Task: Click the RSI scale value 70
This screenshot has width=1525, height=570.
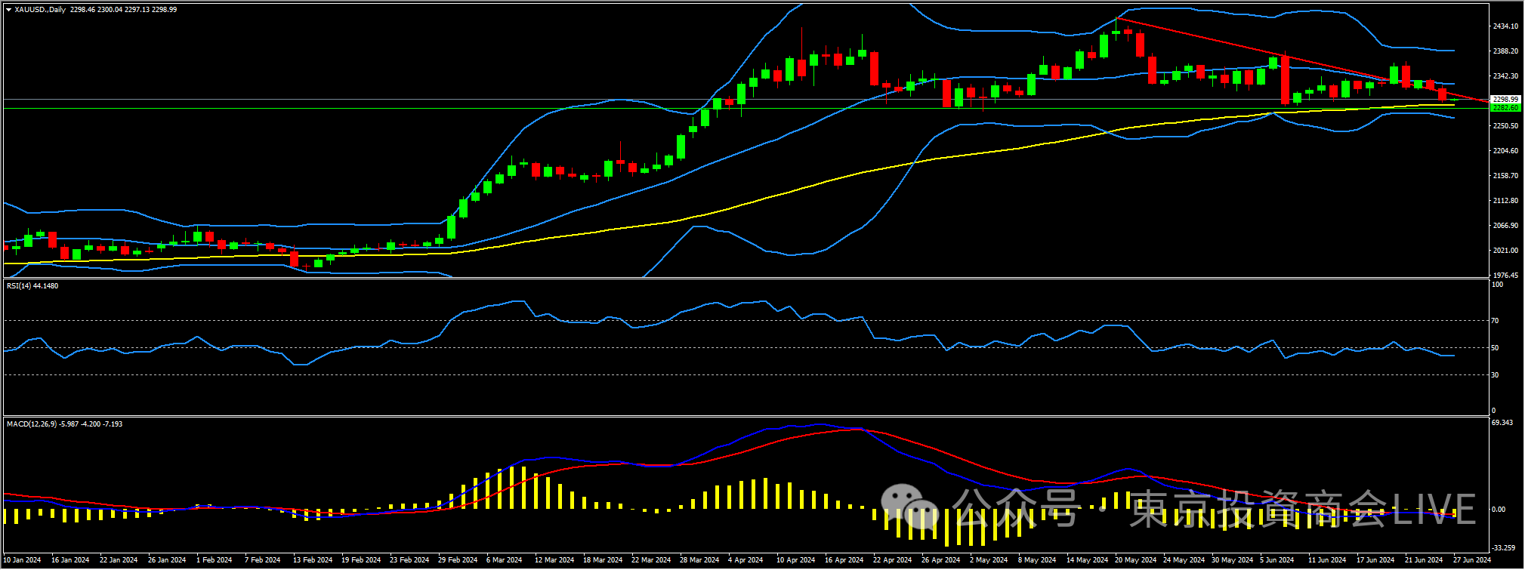Action: [1496, 321]
